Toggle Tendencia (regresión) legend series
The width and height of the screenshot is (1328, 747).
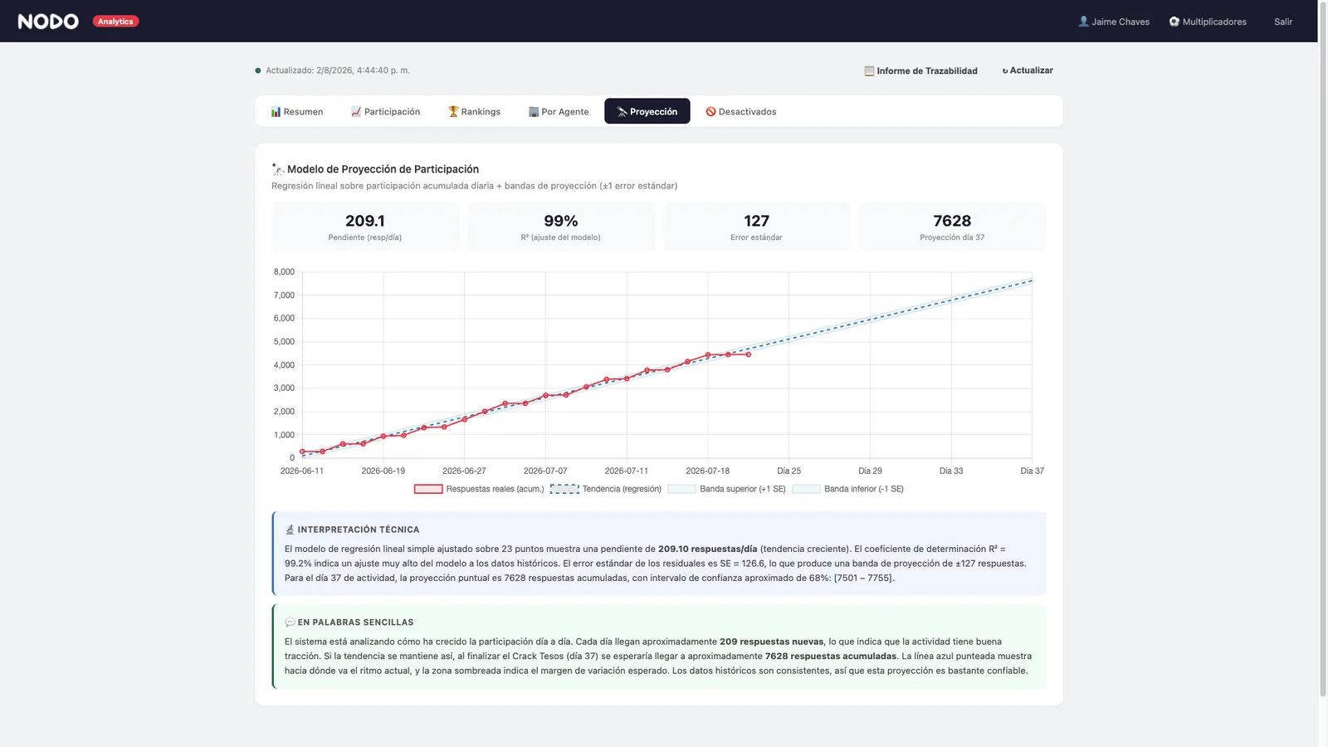click(606, 489)
